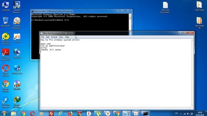The width and height of the screenshot is (207, 116).
Task: Switch to the oCam taskbar button
Action: [136, 113]
